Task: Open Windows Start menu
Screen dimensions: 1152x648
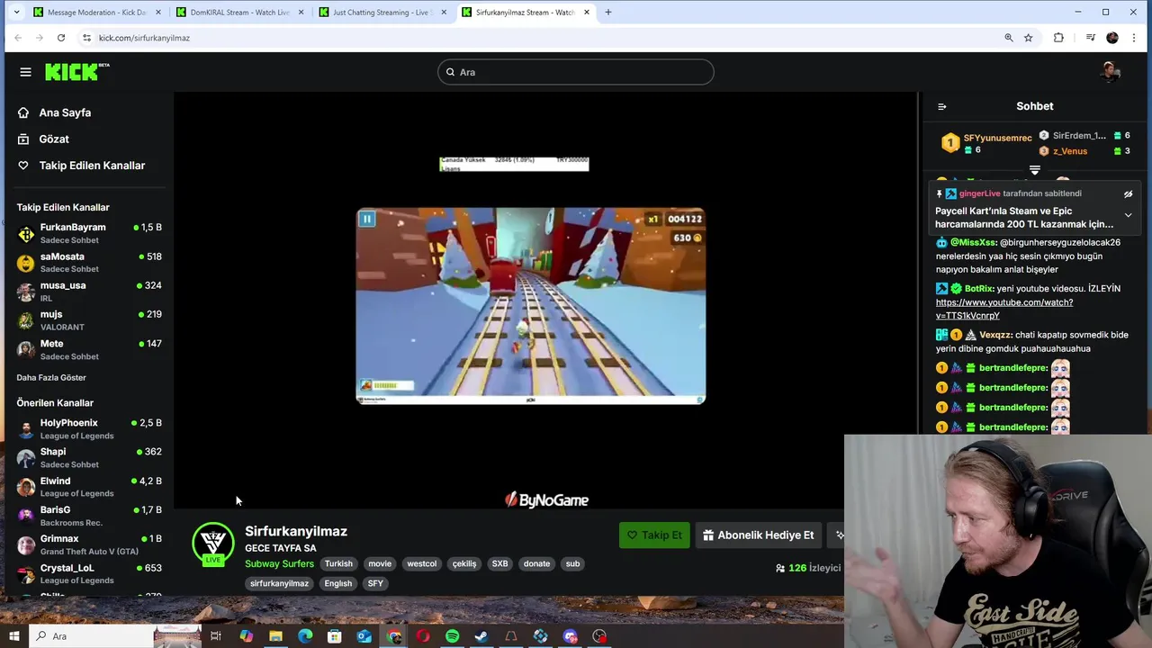Action: (14, 636)
